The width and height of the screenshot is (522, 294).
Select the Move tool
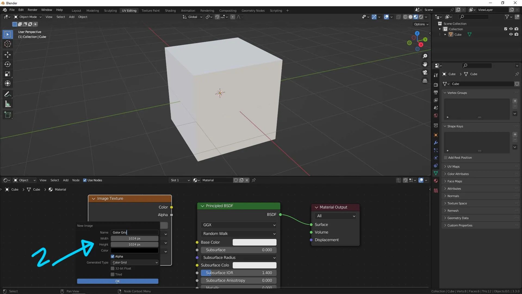tap(8, 55)
